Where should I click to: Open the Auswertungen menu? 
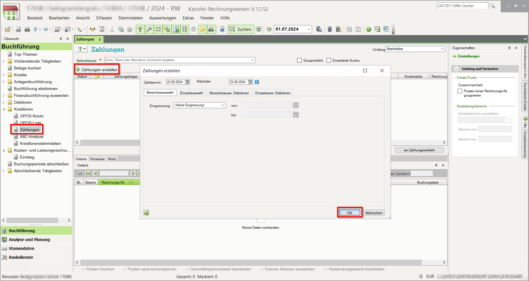[162, 18]
